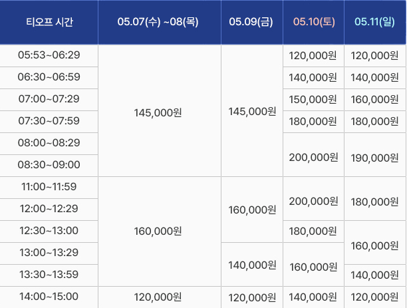The width and height of the screenshot is (407, 308).
Task: Choose the 07:30~07:59 tee time
Action: (49, 120)
